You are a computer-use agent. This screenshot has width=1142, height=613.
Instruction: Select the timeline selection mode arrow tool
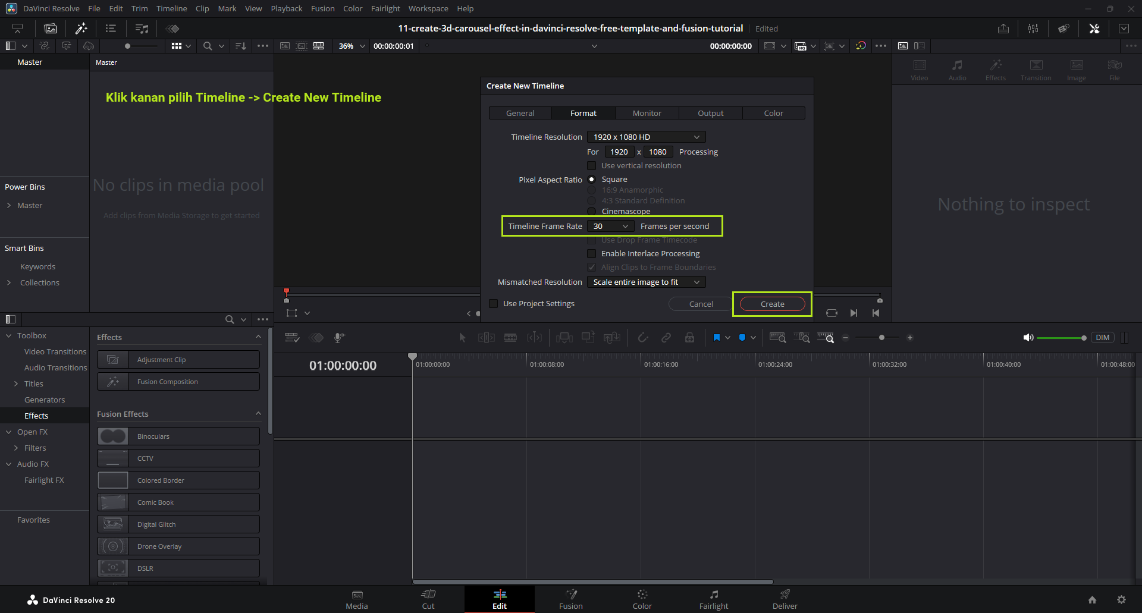(x=462, y=338)
